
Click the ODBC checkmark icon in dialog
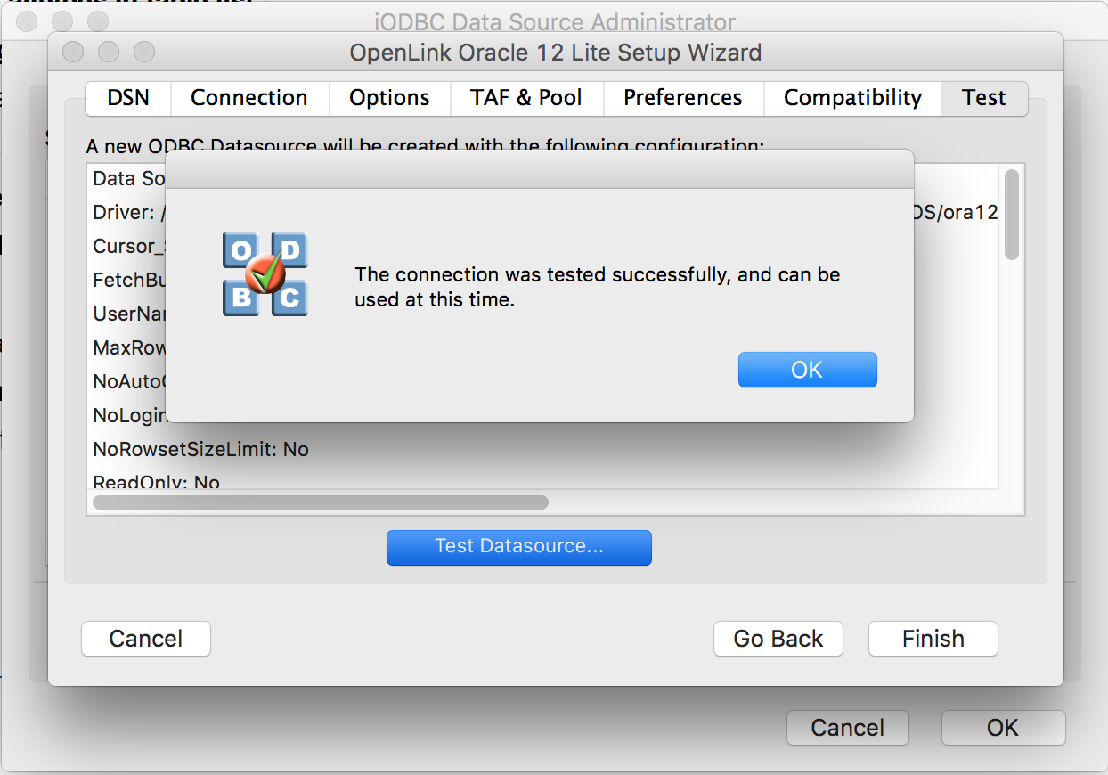click(265, 274)
